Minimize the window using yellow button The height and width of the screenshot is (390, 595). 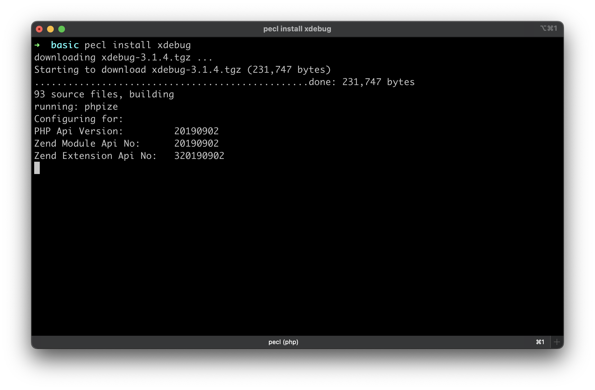click(50, 29)
